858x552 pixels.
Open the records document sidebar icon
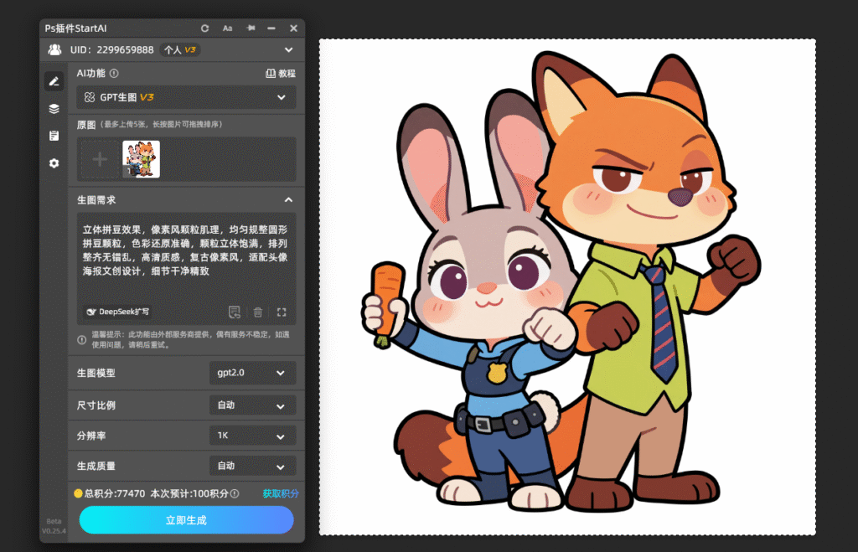pos(54,136)
